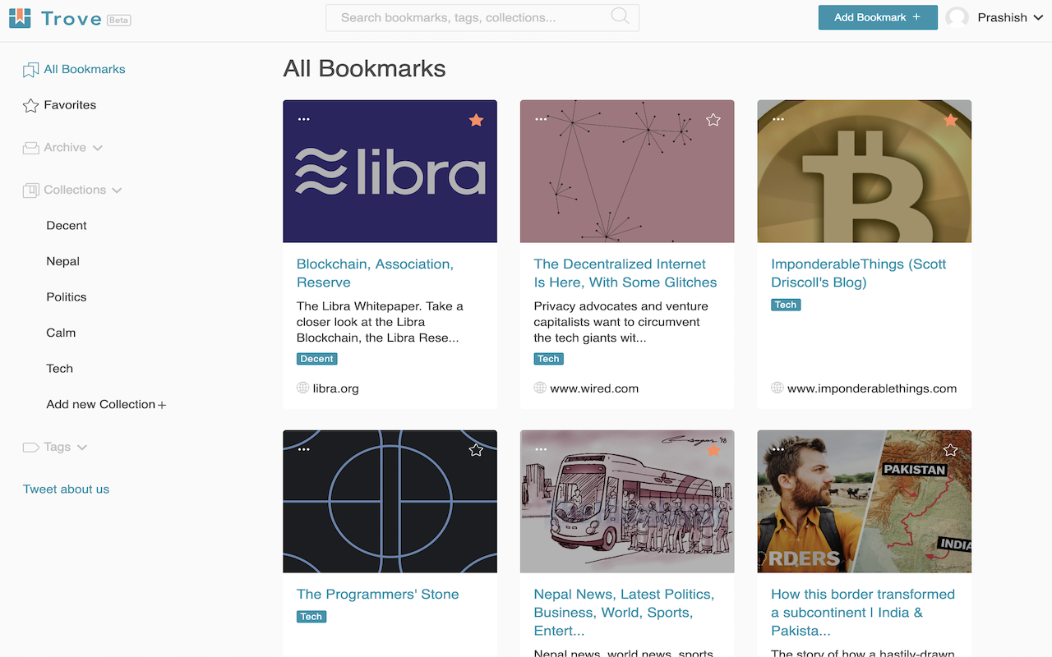Click plus icon beside Add new Collection
The image size is (1052, 657).
162,405
